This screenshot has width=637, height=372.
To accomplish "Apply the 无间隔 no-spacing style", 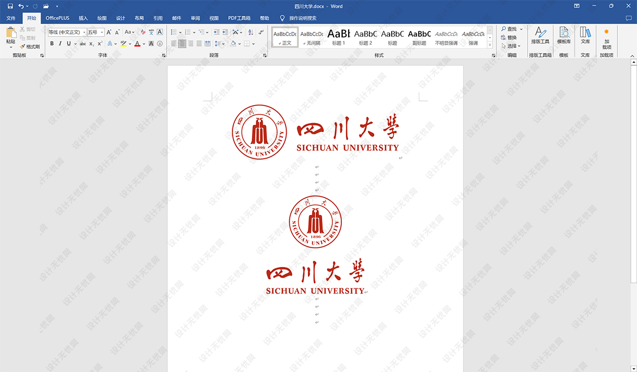I will 312,37.
